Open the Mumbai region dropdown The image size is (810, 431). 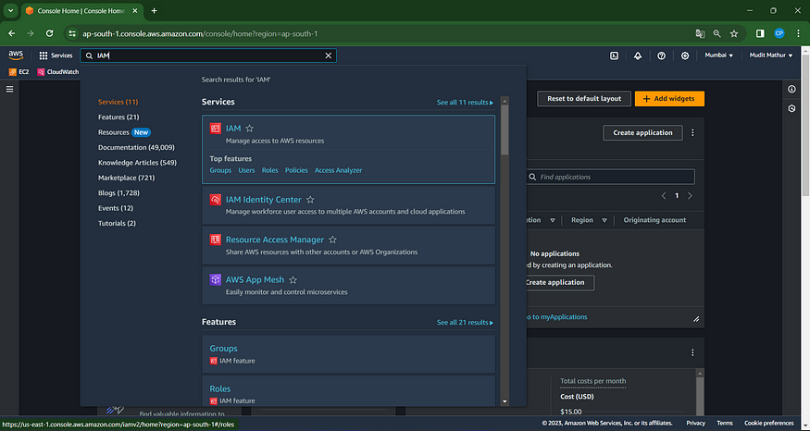coord(718,55)
